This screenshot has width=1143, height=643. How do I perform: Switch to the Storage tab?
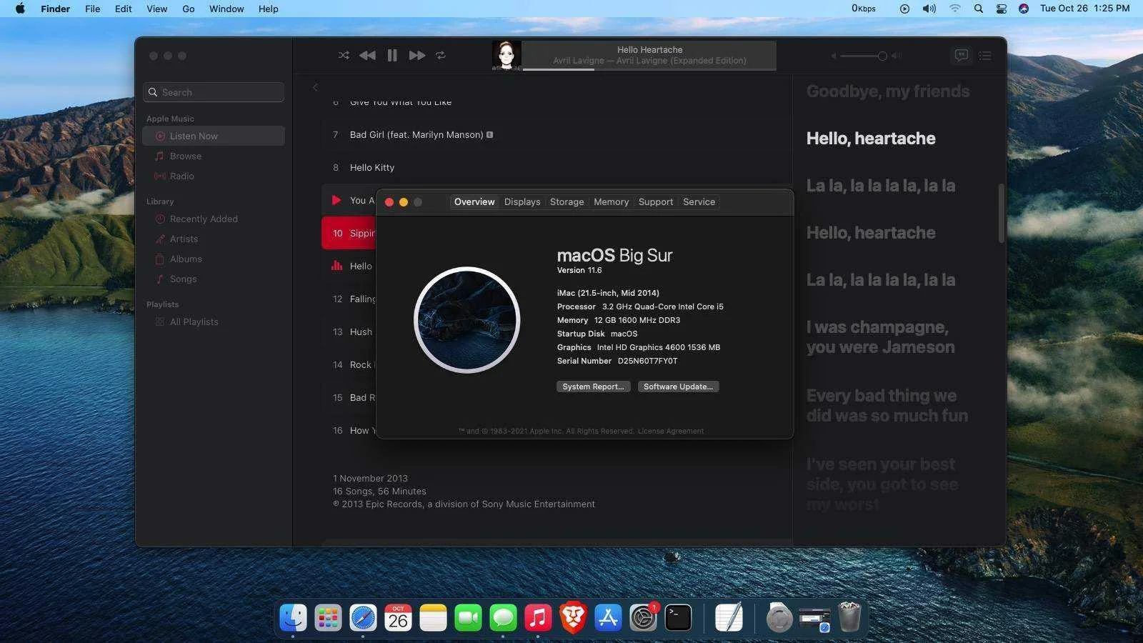(567, 202)
